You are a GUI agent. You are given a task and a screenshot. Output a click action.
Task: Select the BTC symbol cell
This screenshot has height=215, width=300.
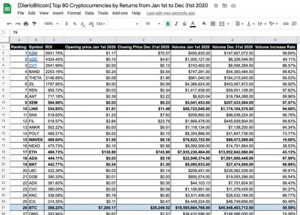[36, 207]
